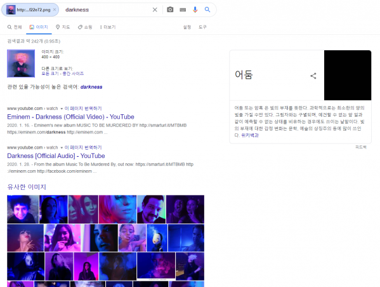The width and height of the screenshot is (380, 287).
Task: Open third-row image of woman sitting in pink light
Action: pos(86,267)
